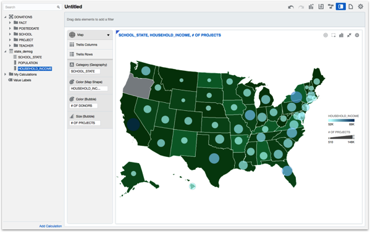The image size is (370, 232).
Task: Collapse the state_demog data source
Action: pos(5,51)
